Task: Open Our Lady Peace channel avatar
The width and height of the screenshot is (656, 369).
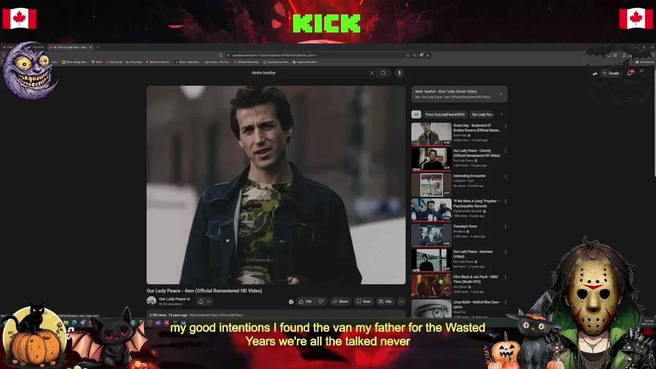Action: pyautogui.click(x=151, y=301)
